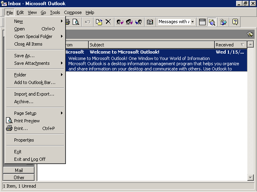Choose Save As... from the menu

[x=35, y=56]
